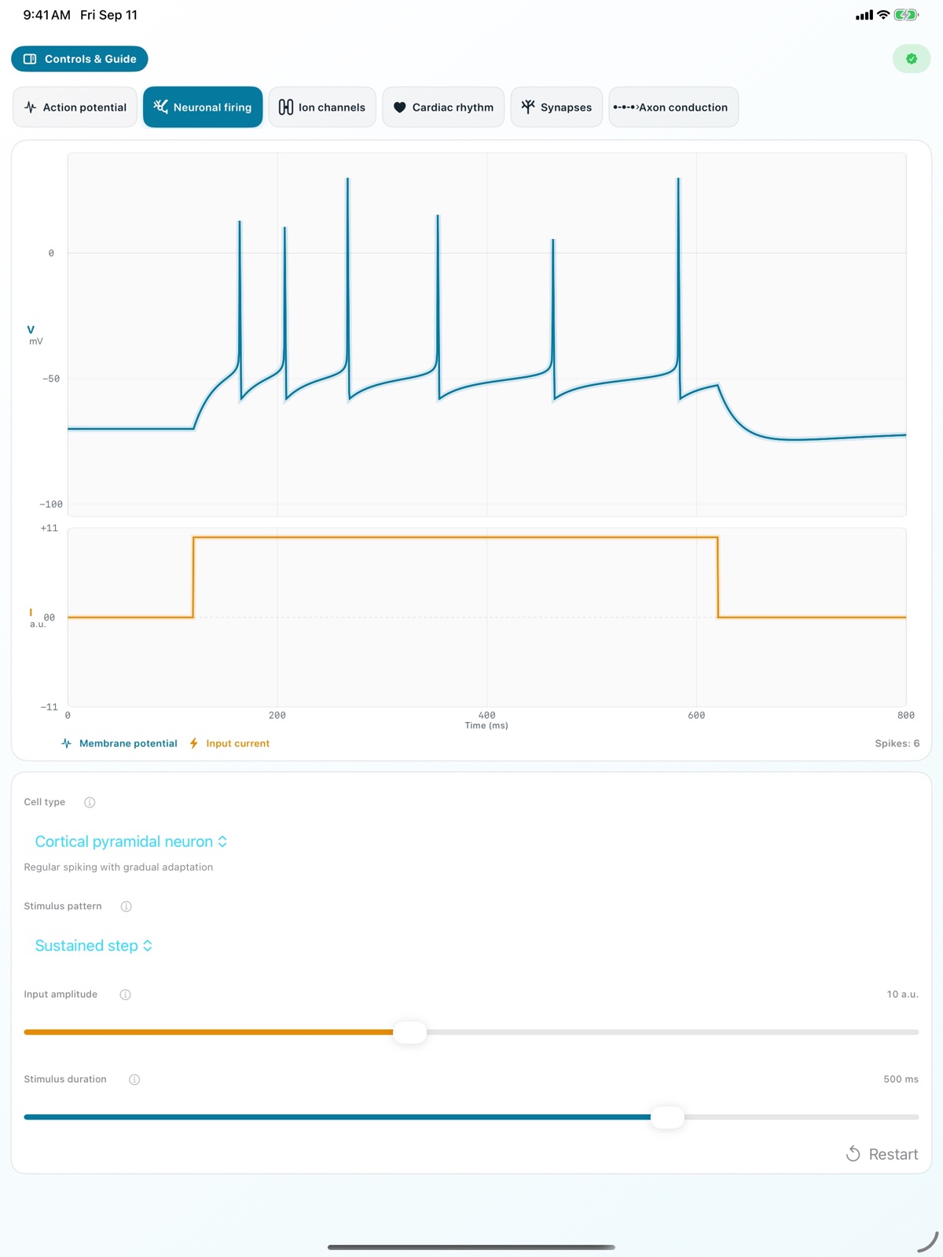Open the Cortical pyramidal neuron dropdown

pyautogui.click(x=131, y=841)
